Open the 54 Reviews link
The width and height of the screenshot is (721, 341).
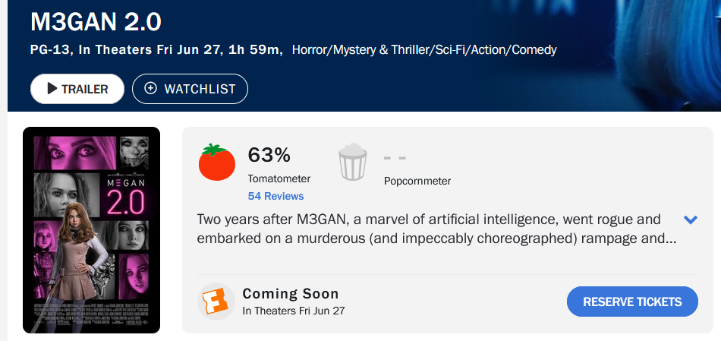pyautogui.click(x=276, y=196)
